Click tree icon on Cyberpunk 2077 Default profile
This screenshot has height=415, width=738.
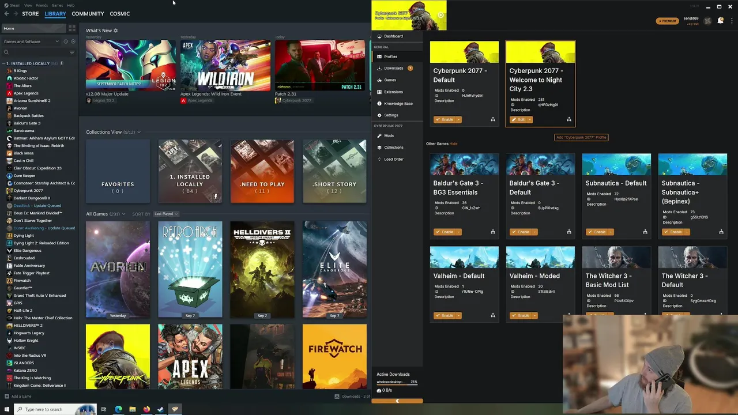pyautogui.click(x=493, y=119)
